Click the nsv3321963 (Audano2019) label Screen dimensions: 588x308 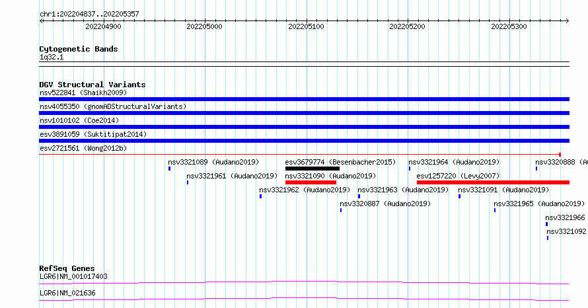point(403,190)
